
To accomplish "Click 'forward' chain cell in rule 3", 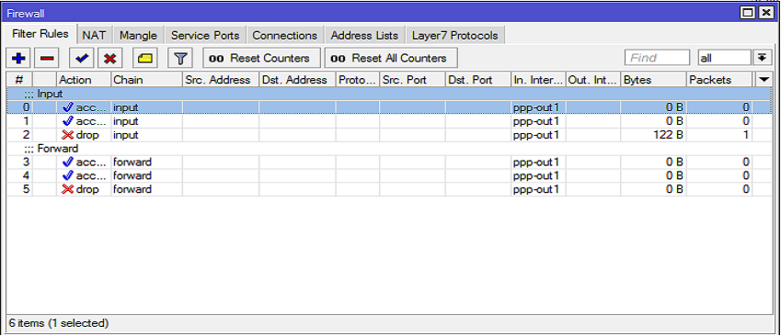I will click(146, 162).
